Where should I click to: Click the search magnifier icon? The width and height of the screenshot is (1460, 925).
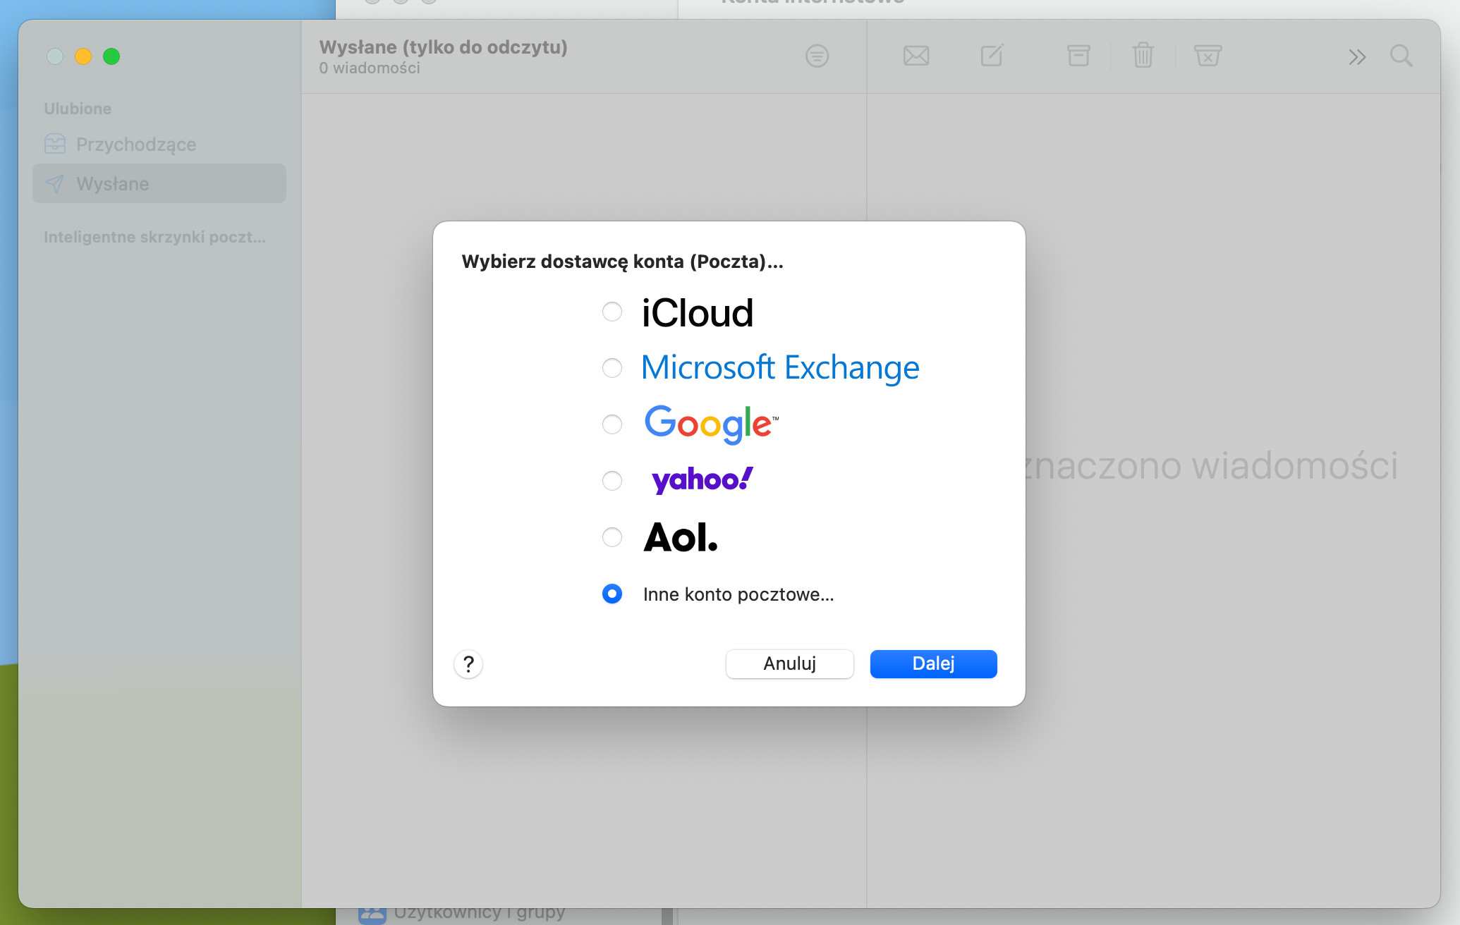pyautogui.click(x=1401, y=56)
